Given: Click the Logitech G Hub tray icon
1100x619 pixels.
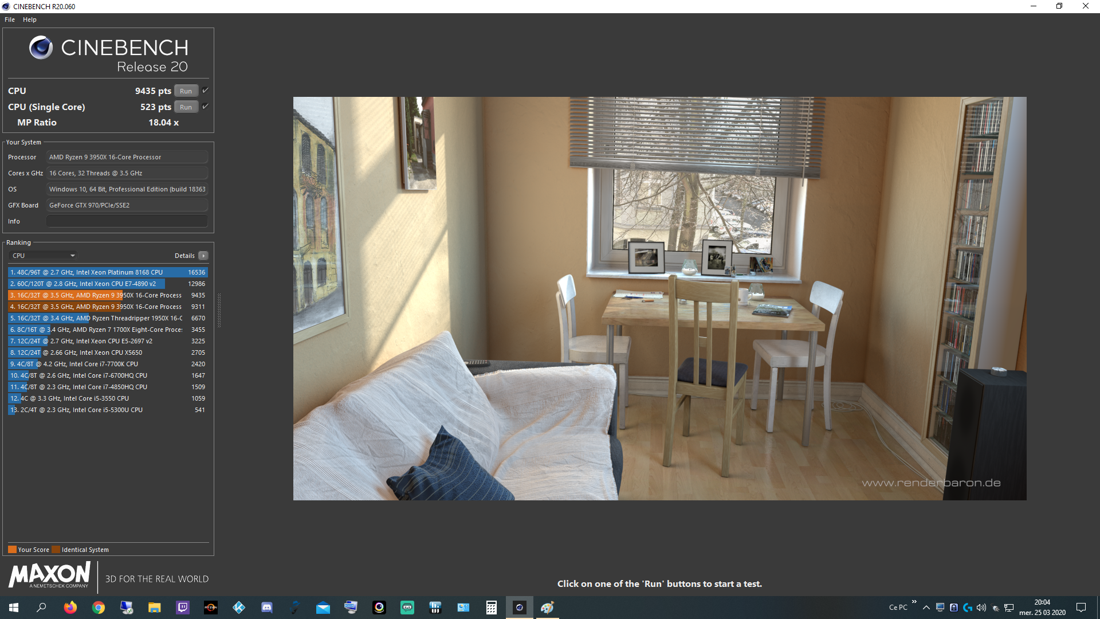Looking at the screenshot, I should pos(968,608).
